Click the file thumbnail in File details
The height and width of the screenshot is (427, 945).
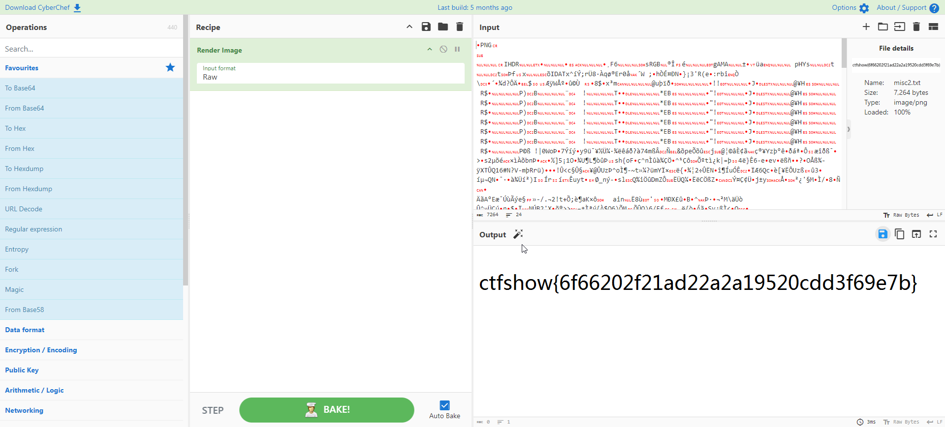click(x=896, y=65)
